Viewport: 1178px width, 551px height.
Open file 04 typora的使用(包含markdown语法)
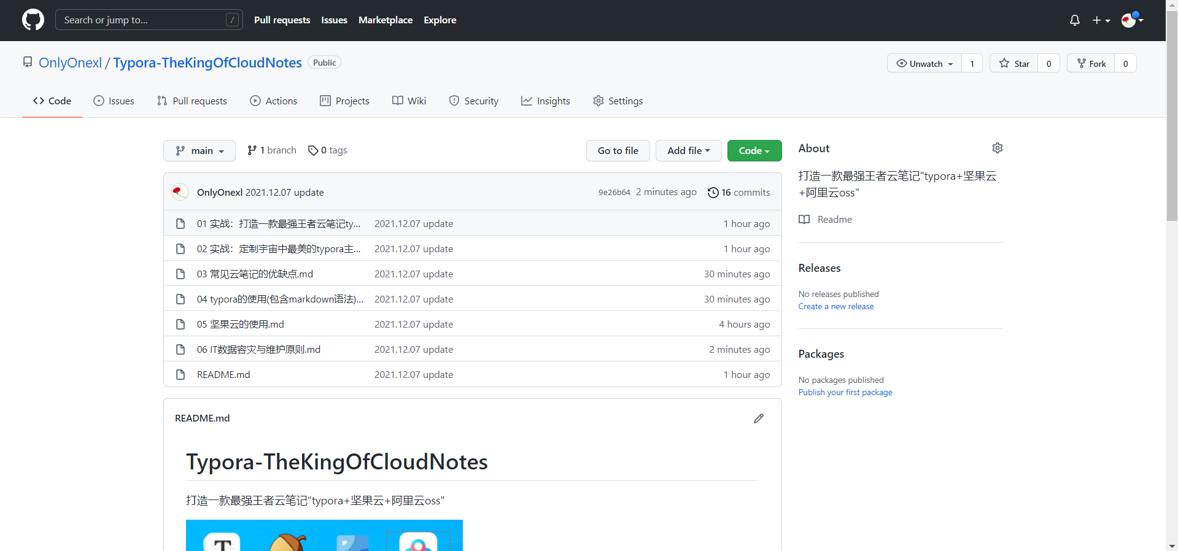pyautogui.click(x=280, y=299)
